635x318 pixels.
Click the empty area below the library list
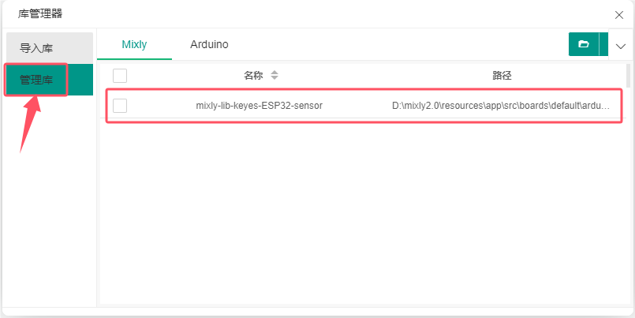tap(363, 213)
